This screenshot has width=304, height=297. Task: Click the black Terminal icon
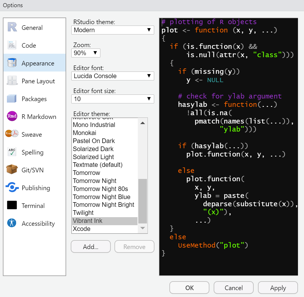point(12,205)
